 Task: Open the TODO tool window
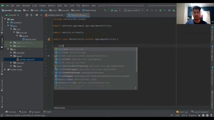coord(47,112)
